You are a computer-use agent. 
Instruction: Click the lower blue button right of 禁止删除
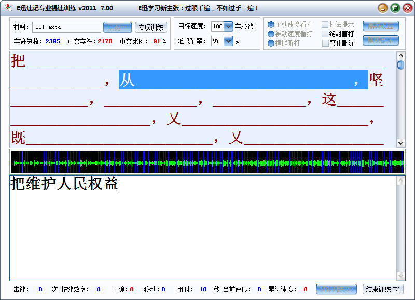pos(381,40)
